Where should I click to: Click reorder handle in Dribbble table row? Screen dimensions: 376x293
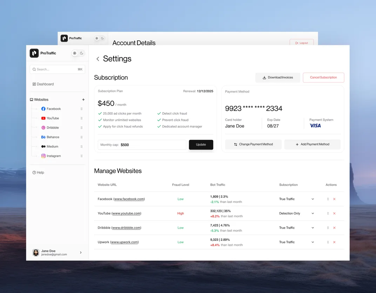tap(328, 228)
